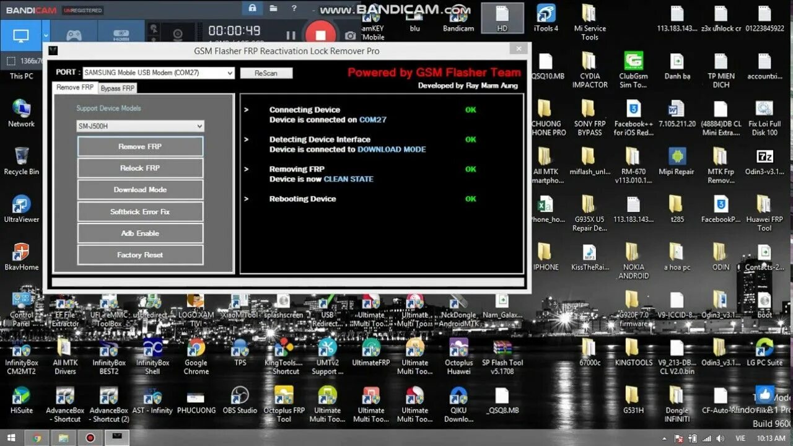Open the UltraViewer desktop shortcut

[x=21, y=209]
